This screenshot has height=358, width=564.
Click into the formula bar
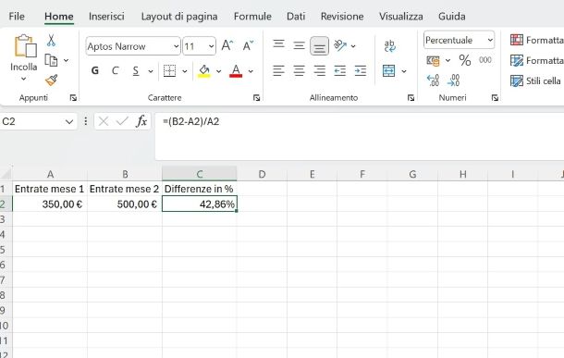click(x=360, y=136)
